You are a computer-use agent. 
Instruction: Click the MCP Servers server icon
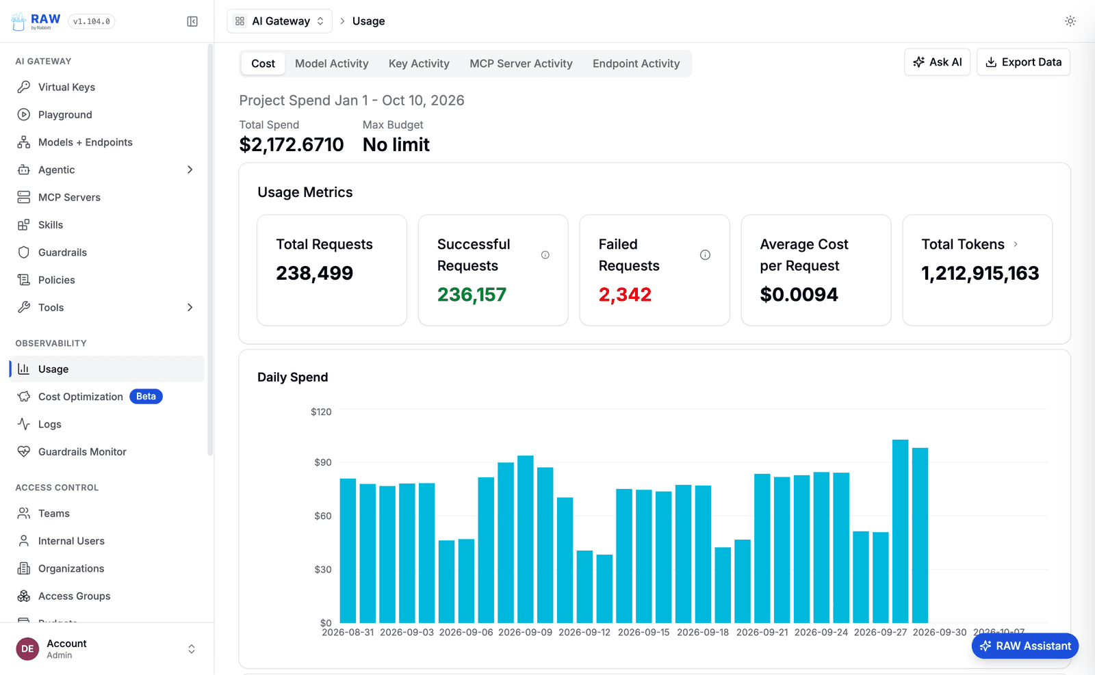pyautogui.click(x=24, y=197)
